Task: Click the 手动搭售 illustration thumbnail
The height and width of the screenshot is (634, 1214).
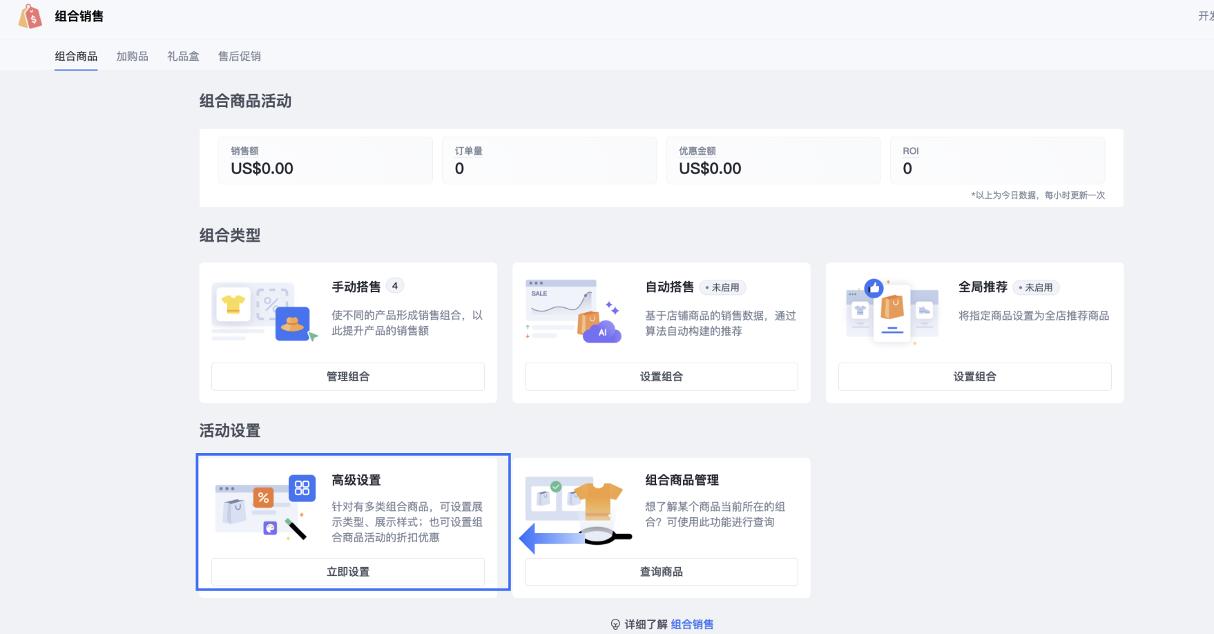Action: click(264, 311)
